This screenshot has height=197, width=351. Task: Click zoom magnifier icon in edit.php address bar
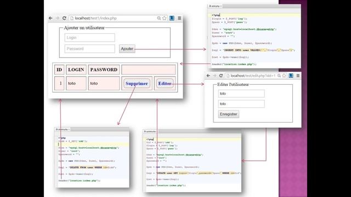pyautogui.click(x=279, y=76)
